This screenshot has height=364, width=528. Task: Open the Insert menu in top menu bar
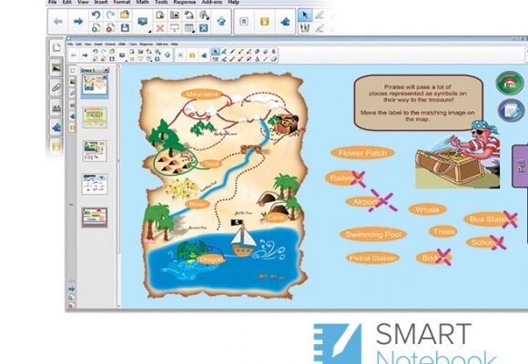click(101, 2)
